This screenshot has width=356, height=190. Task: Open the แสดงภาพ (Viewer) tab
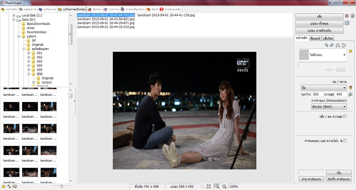point(28,9)
